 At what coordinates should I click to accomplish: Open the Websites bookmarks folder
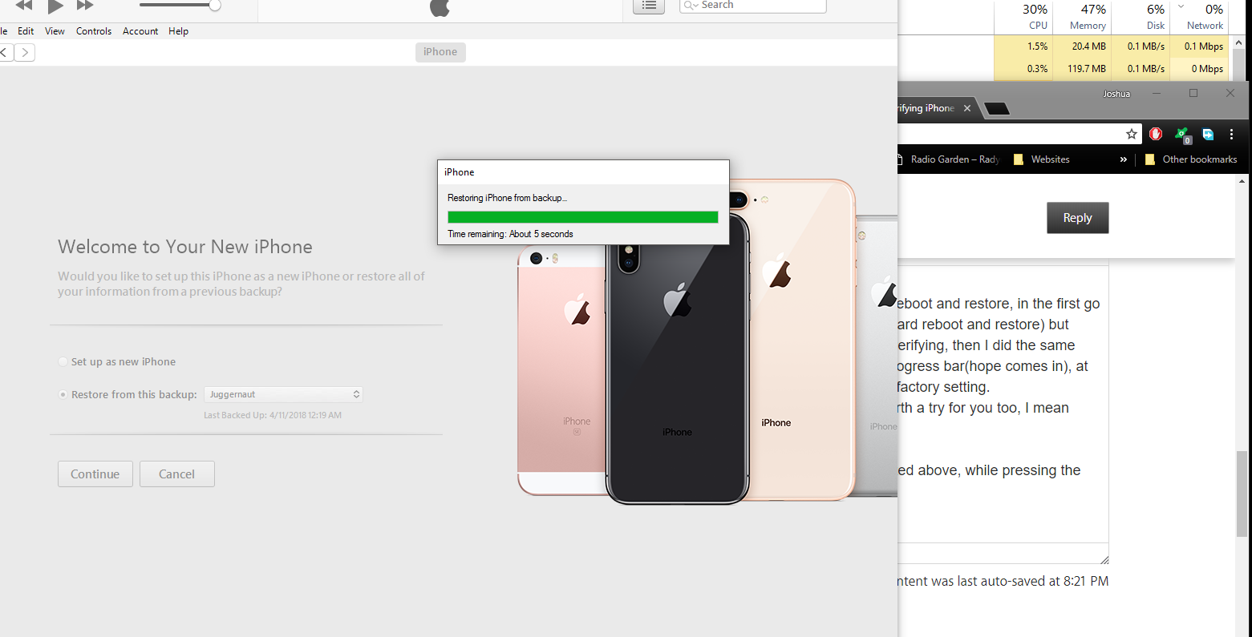pos(1042,159)
